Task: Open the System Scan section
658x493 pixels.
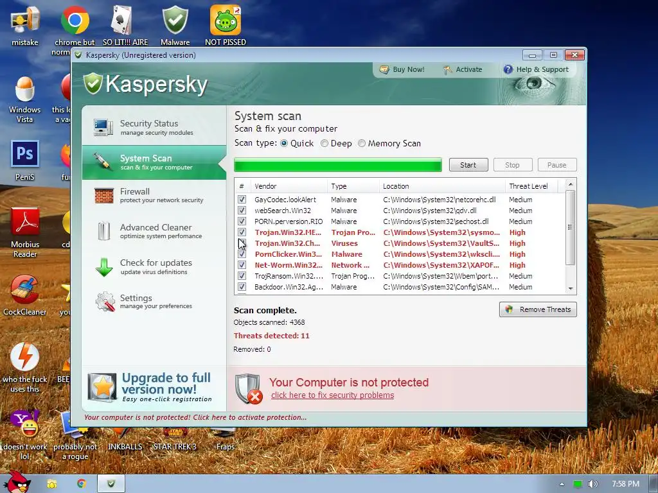Action: tap(154, 162)
